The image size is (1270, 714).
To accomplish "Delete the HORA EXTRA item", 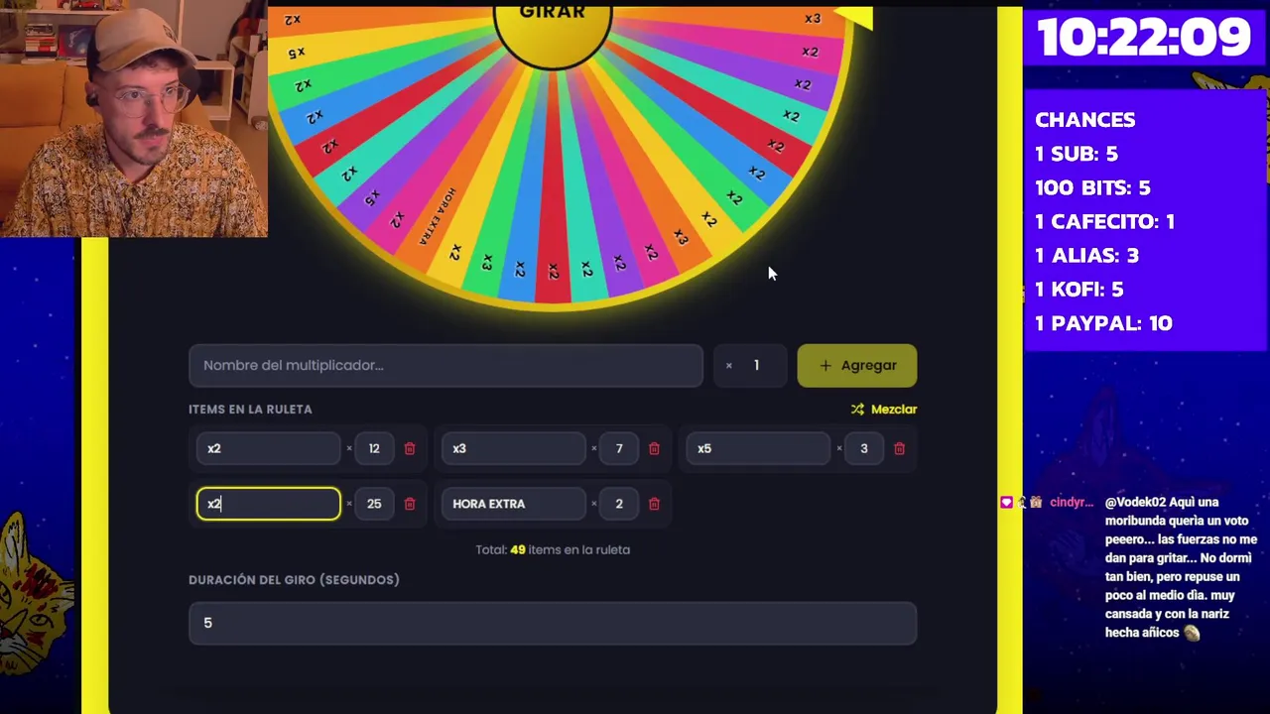I will 654,504.
